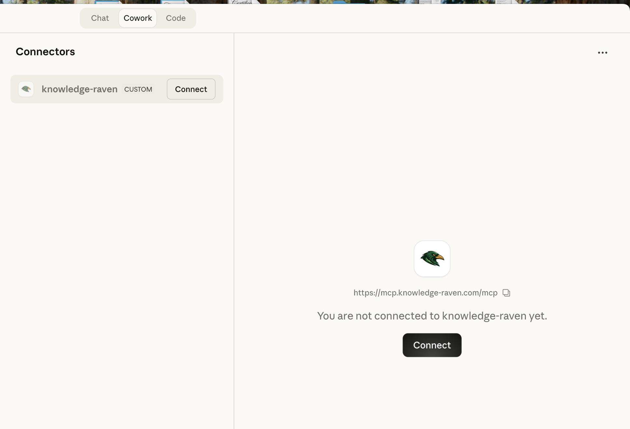
Task: Click the 'not connected' status message
Action: [x=432, y=316]
